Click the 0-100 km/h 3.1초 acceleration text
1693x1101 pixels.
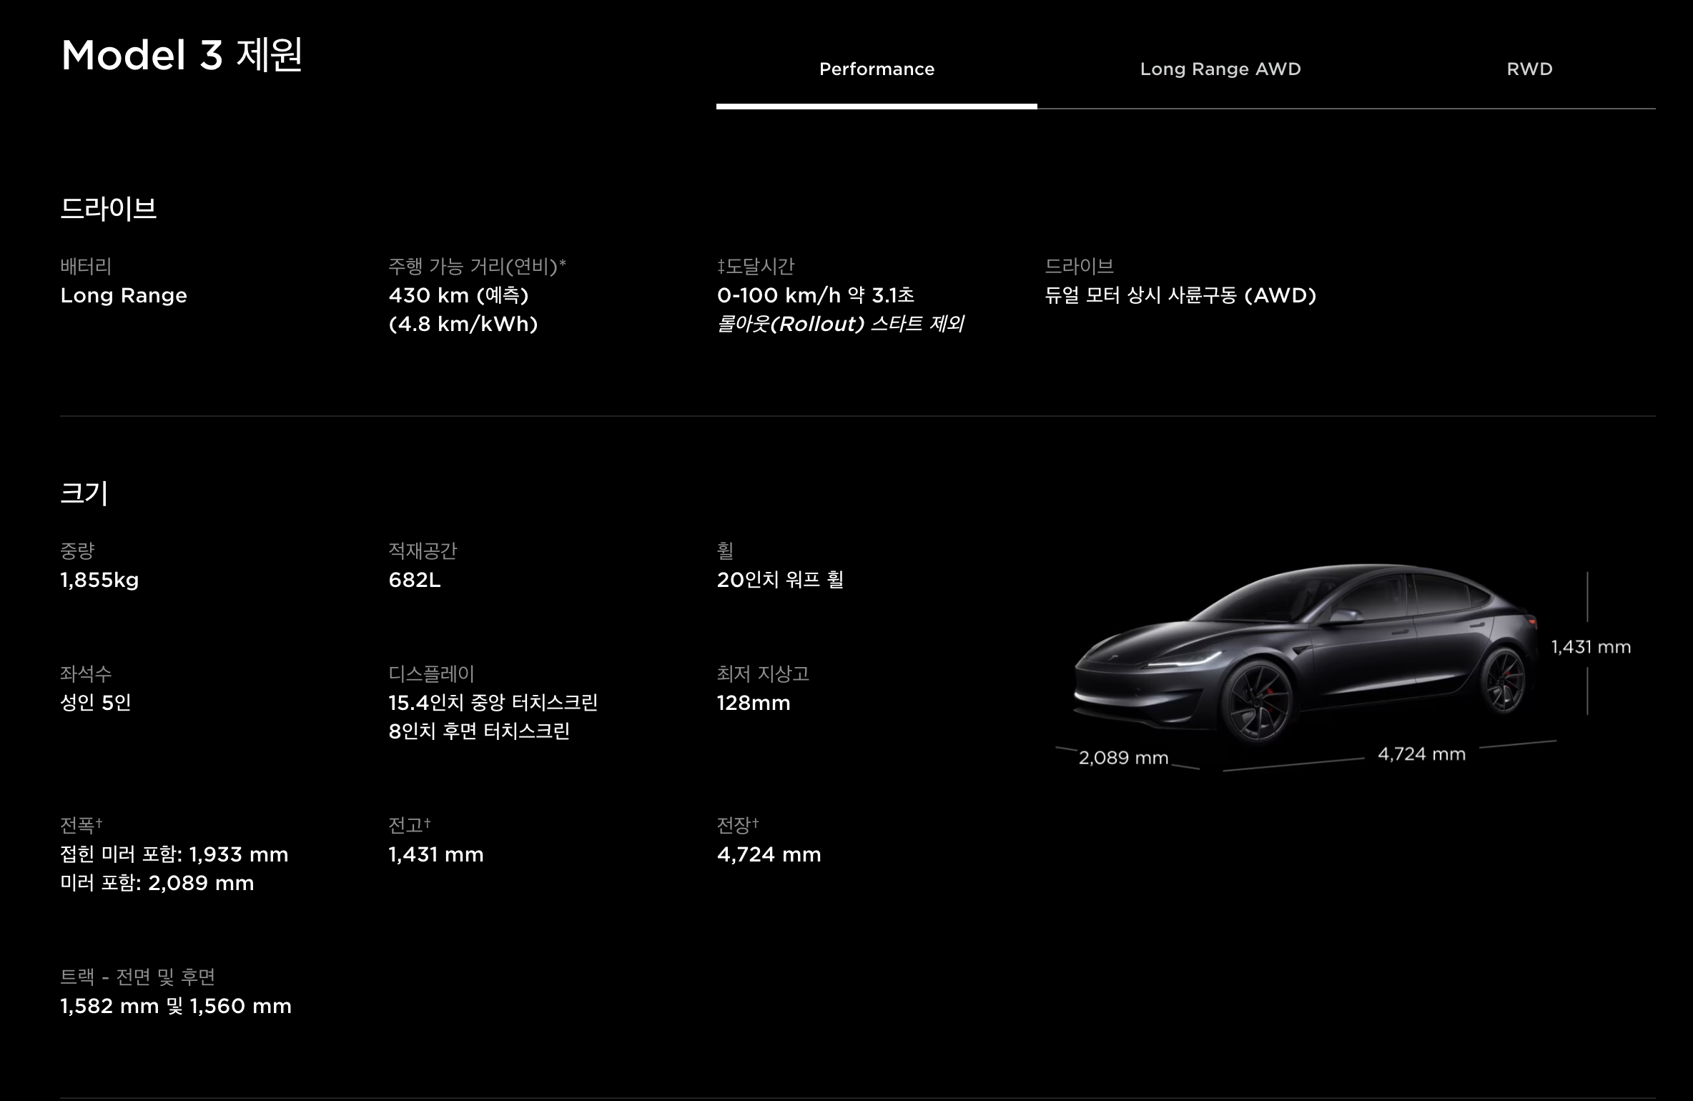[815, 295]
